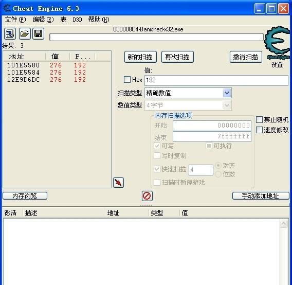292x285 pixels.
Task: Toggle the 写时复制 checkbox
Action: pyautogui.click(x=157, y=155)
